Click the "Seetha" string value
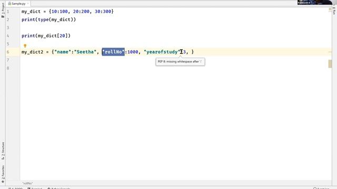337x189 pixels. [x=85, y=52]
